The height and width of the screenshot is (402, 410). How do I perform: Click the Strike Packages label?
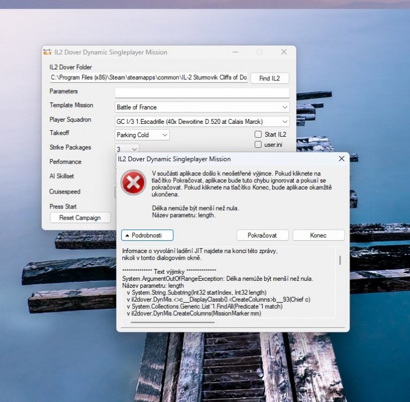point(70,147)
